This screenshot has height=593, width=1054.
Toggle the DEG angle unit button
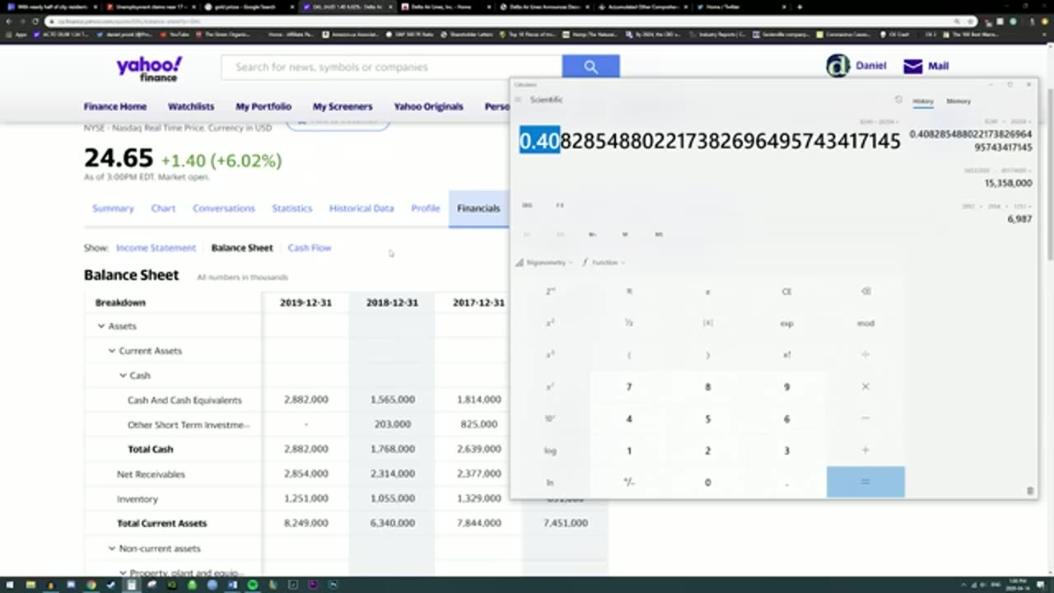pyautogui.click(x=527, y=205)
